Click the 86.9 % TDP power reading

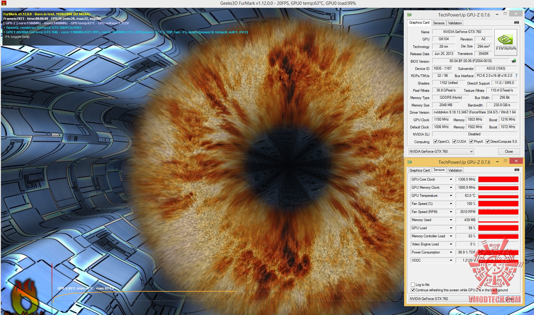point(466,252)
